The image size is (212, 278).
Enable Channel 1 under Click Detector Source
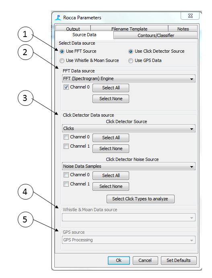66,146
